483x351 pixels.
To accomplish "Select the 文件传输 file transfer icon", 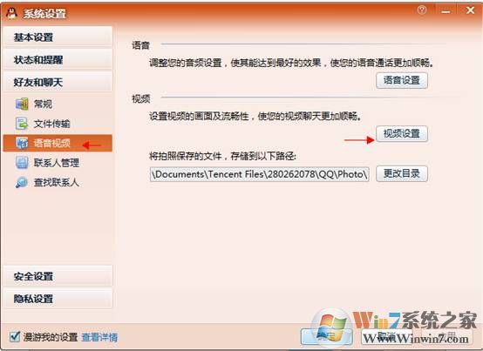I will (x=22, y=124).
